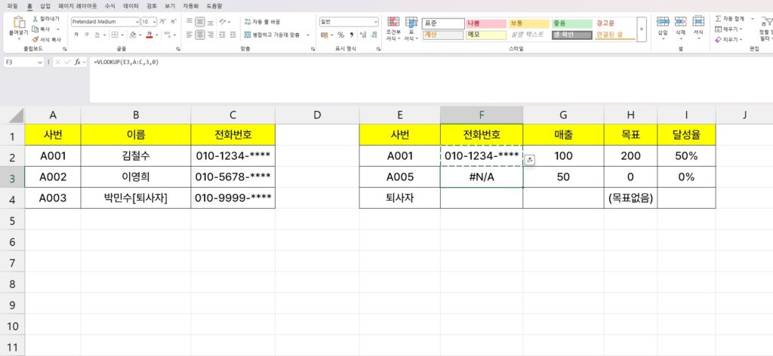Click the Insert cells (삽입) icon
773x356 pixels.
click(x=663, y=22)
